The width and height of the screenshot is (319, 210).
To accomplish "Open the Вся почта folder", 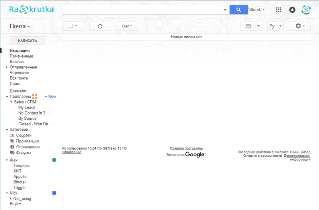I will point(19,78).
